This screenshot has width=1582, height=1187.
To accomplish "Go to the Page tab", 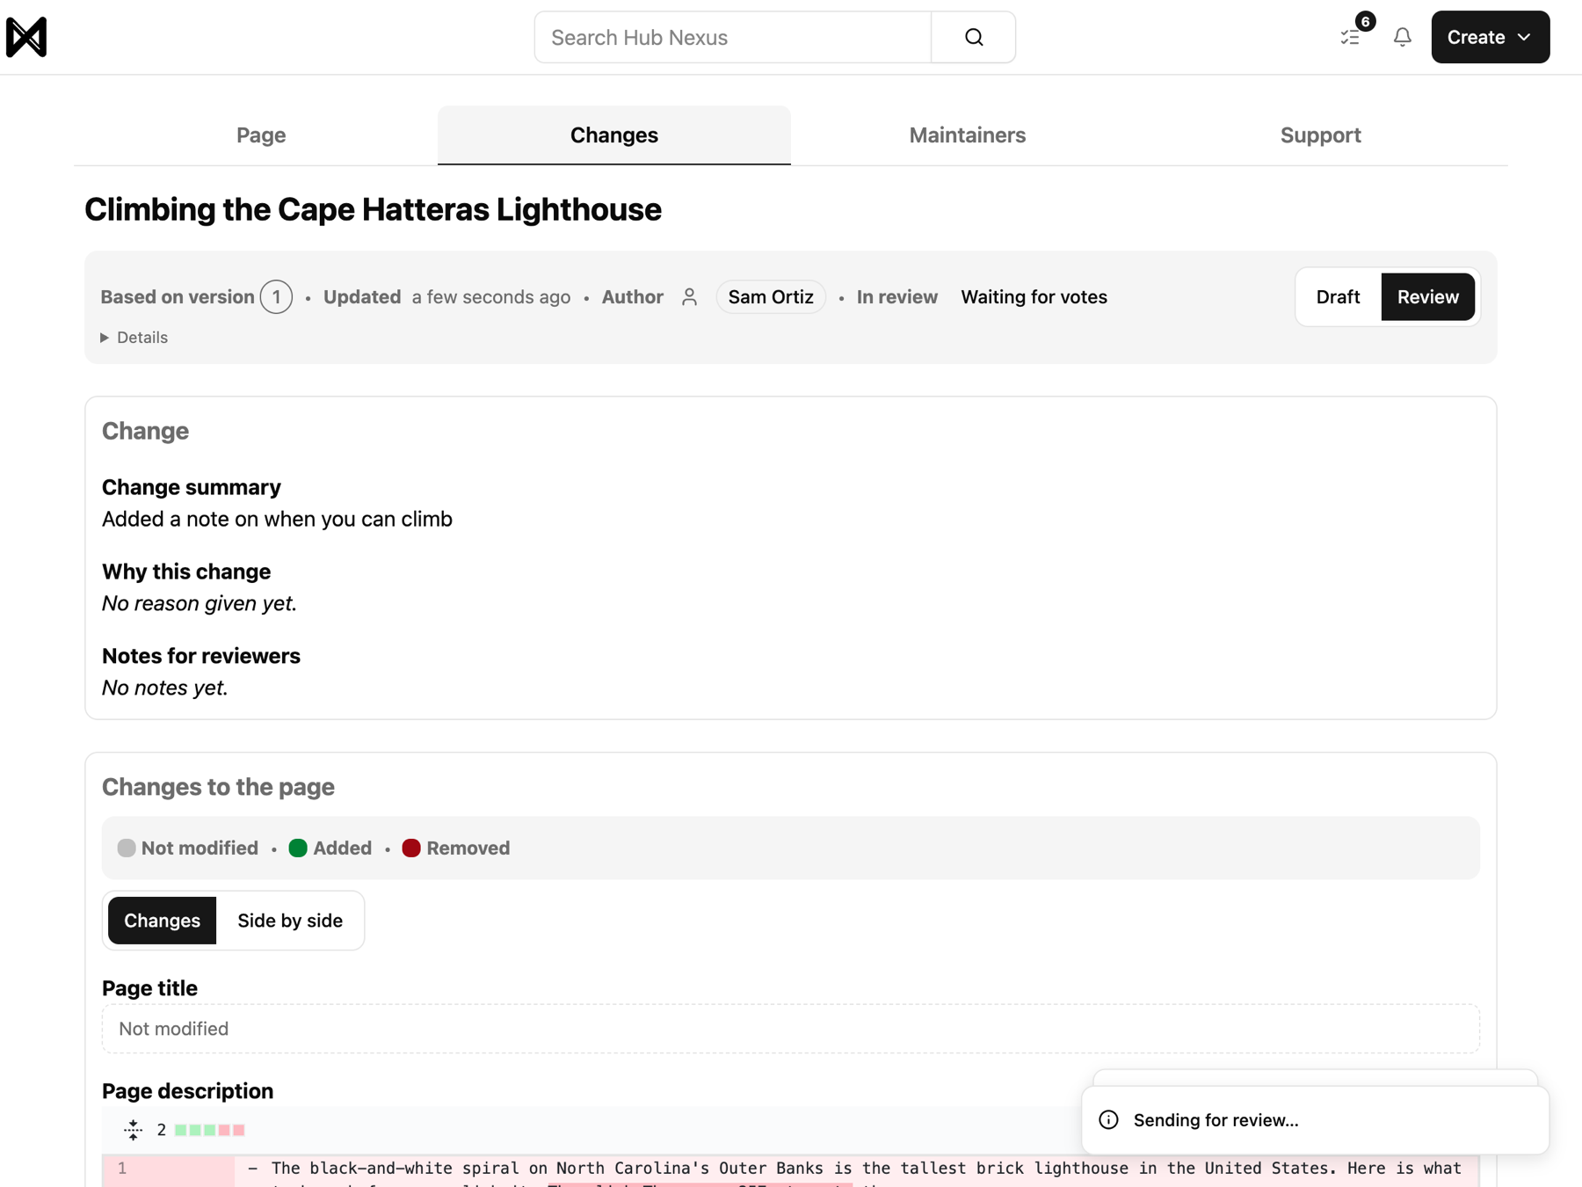I will [x=261, y=135].
